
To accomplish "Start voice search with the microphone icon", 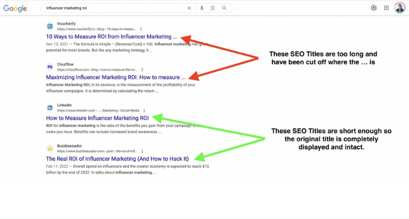I will coord(202,8).
